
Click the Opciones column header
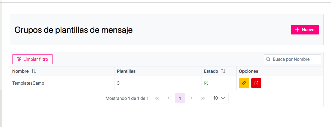248,71
